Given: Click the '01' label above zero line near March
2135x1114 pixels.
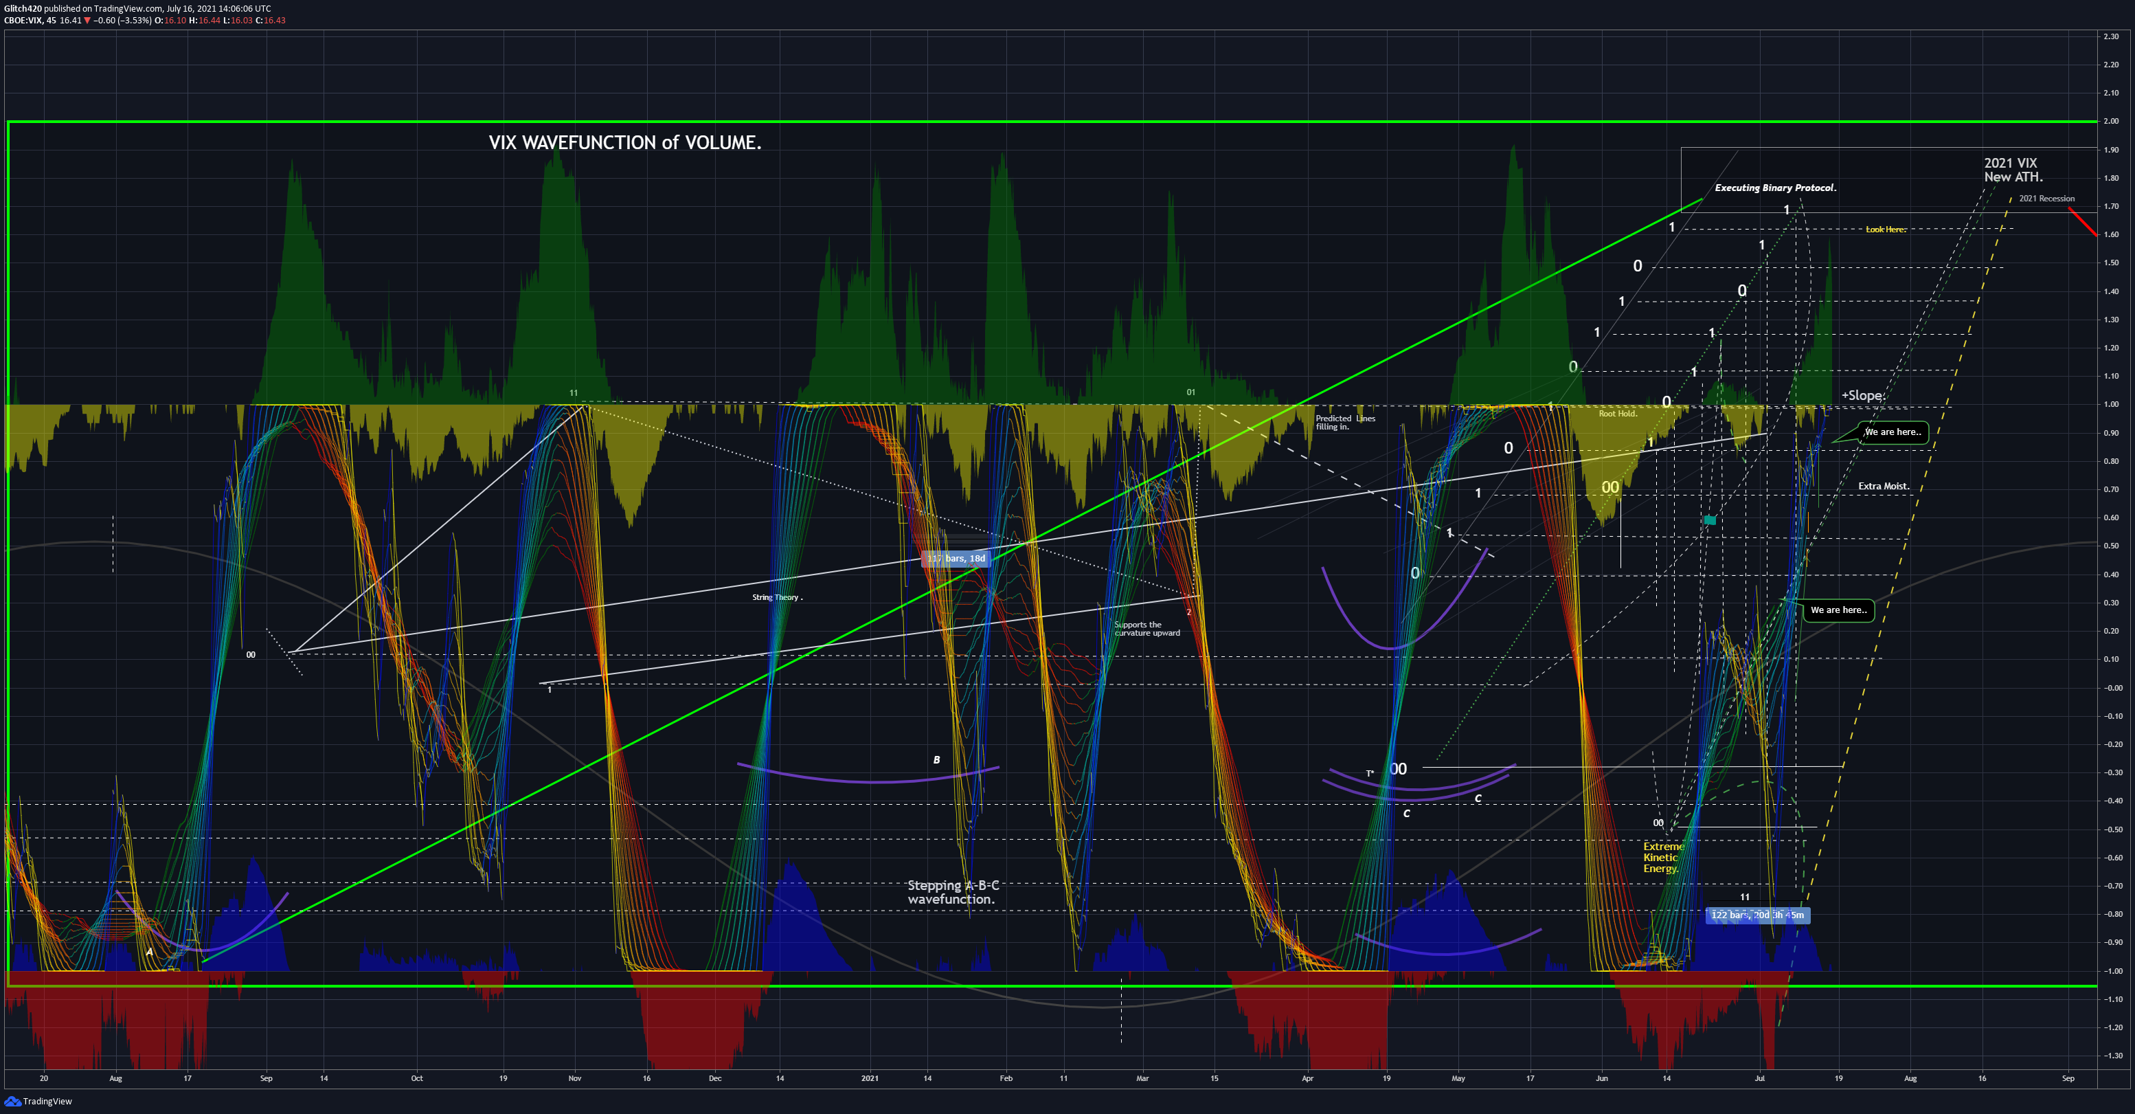Looking at the screenshot, I should tap(1190, 392).
